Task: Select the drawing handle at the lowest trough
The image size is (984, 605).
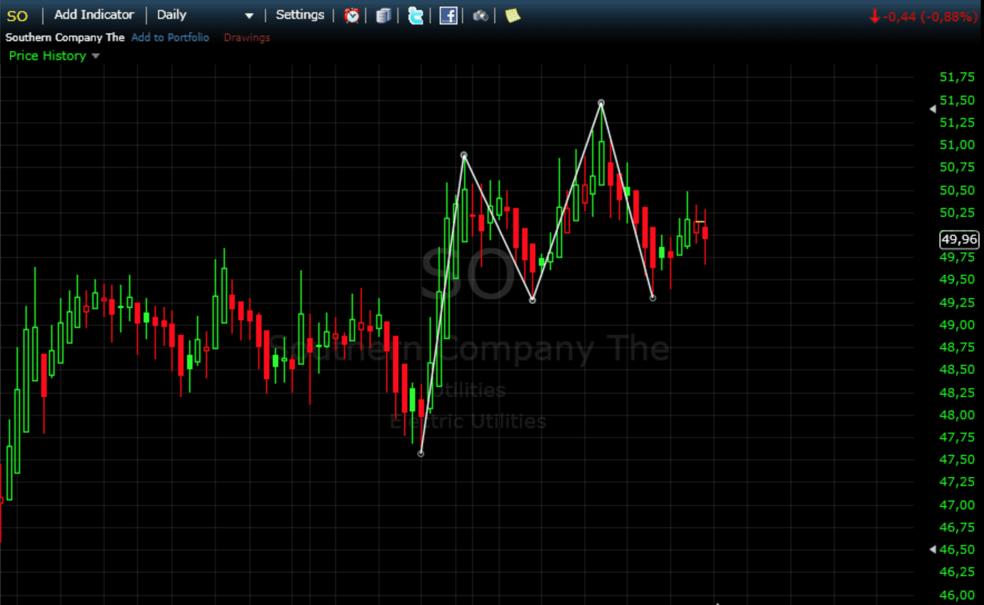Action: pos(421,454)
